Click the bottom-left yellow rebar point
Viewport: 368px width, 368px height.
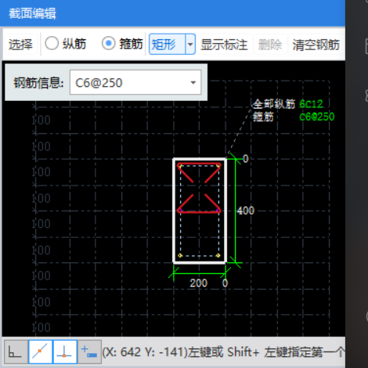point(180,255)
